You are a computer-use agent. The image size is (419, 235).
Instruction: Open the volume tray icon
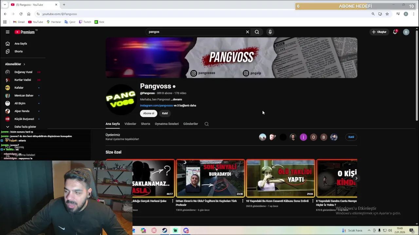(390, 230)
